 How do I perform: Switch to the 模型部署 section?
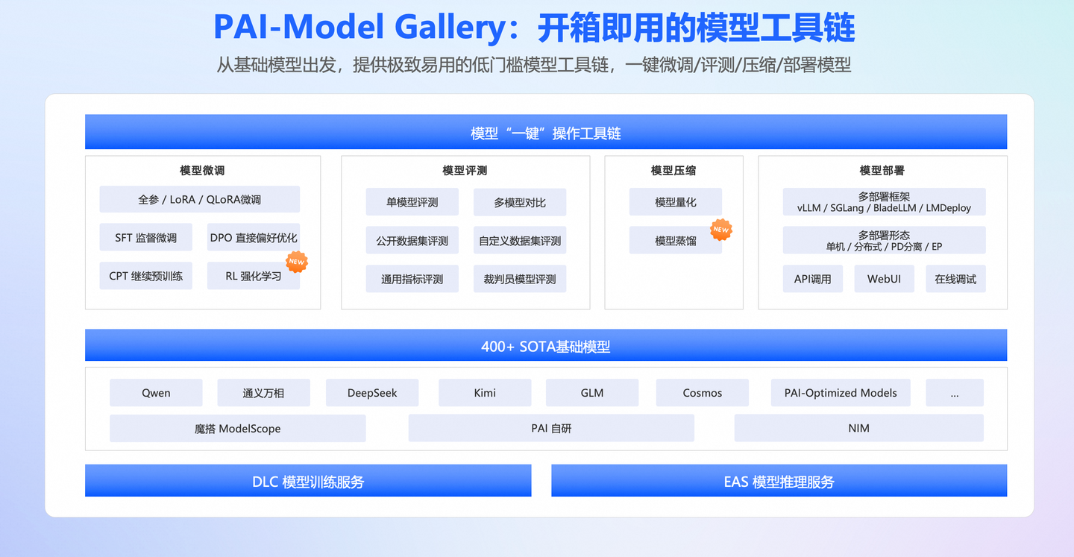coord(882,170)
